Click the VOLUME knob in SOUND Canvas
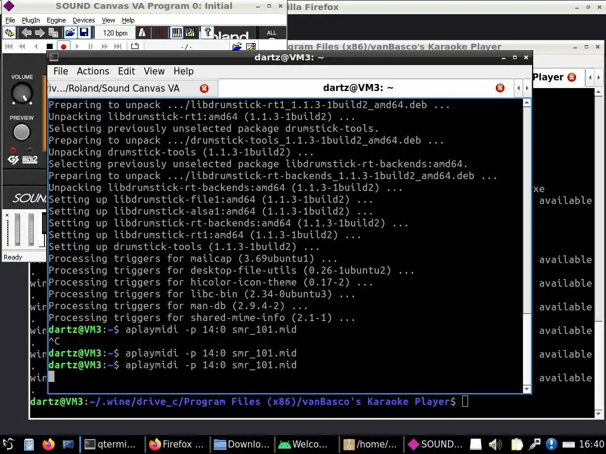Screen dimensions: 606x454 tap(22, 93)
